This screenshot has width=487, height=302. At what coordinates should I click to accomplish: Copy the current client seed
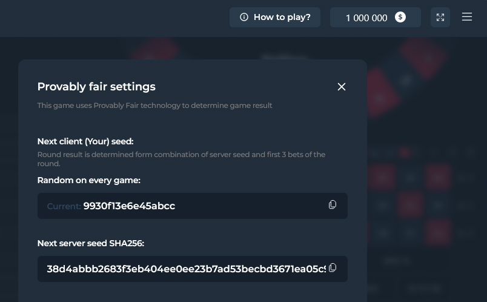click(x=333, y=205)
